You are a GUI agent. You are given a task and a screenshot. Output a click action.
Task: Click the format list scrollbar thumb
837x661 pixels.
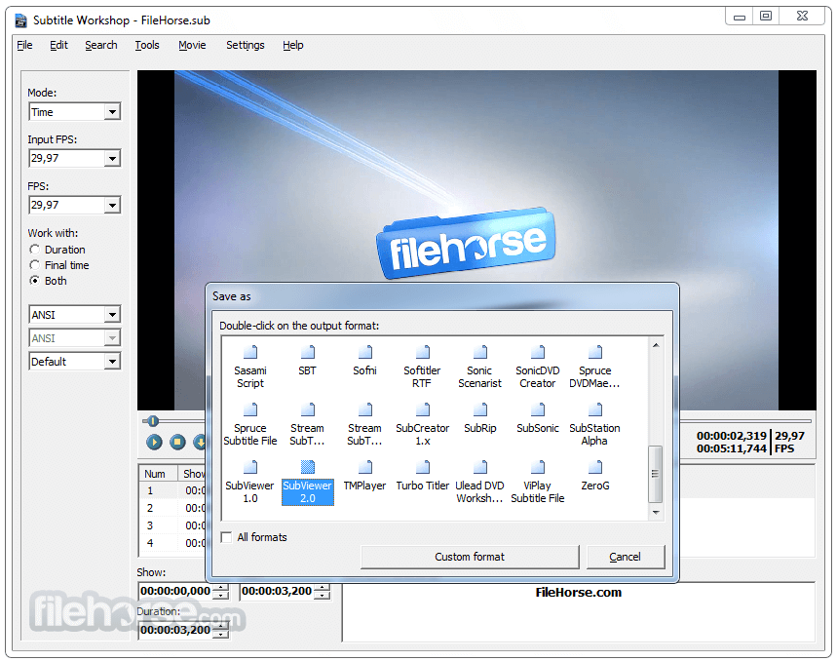[656, 474]
